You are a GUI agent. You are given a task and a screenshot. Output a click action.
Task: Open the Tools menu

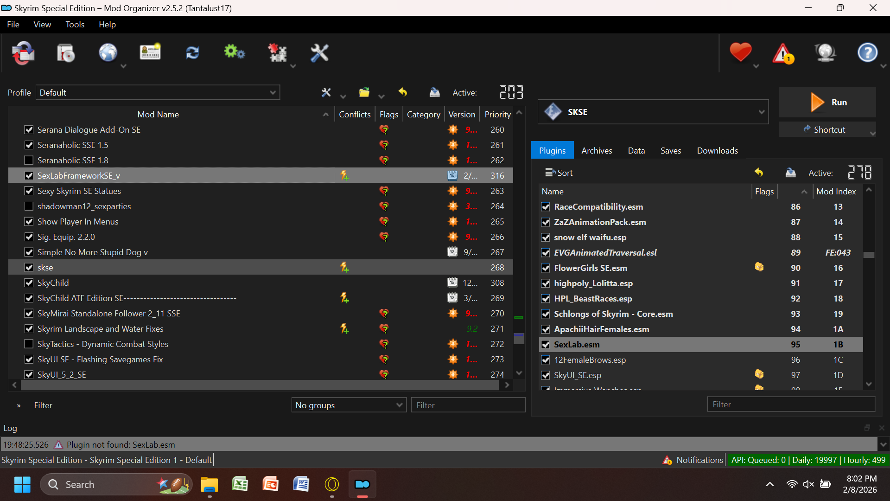coord(75,25)
